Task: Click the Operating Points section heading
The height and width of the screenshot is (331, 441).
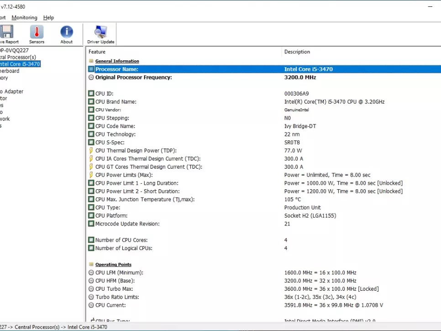Action: pos(113,265)
